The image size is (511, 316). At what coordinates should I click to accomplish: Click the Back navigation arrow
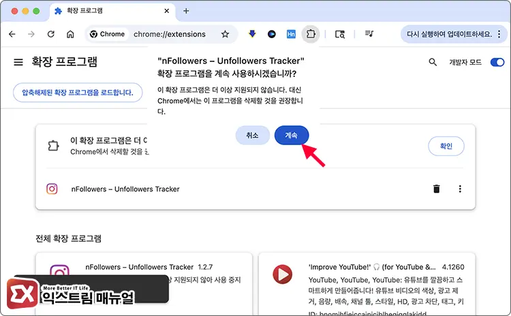[x=12, y=34]
